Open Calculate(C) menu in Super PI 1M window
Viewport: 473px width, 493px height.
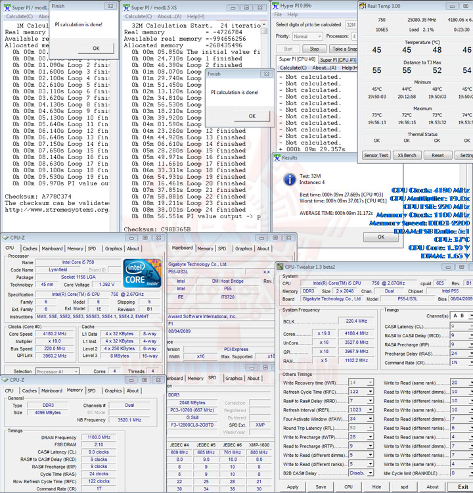pos(19,16)
